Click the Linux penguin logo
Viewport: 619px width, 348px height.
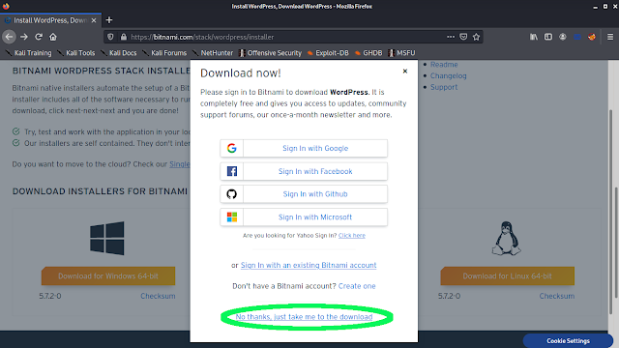click(507, 238)
